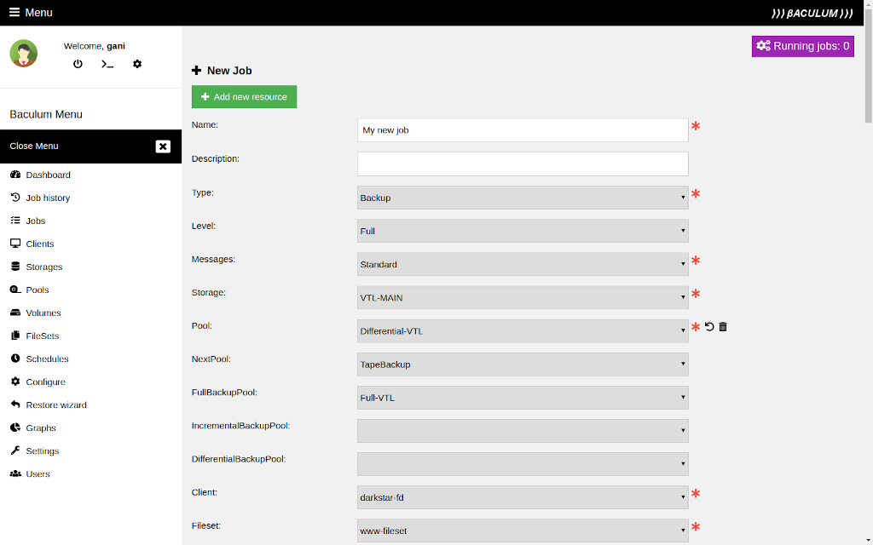The height and width of the screenshot is (545, 873).
Task: Click the Dashboard gauge icon
Action: (15, 175)
